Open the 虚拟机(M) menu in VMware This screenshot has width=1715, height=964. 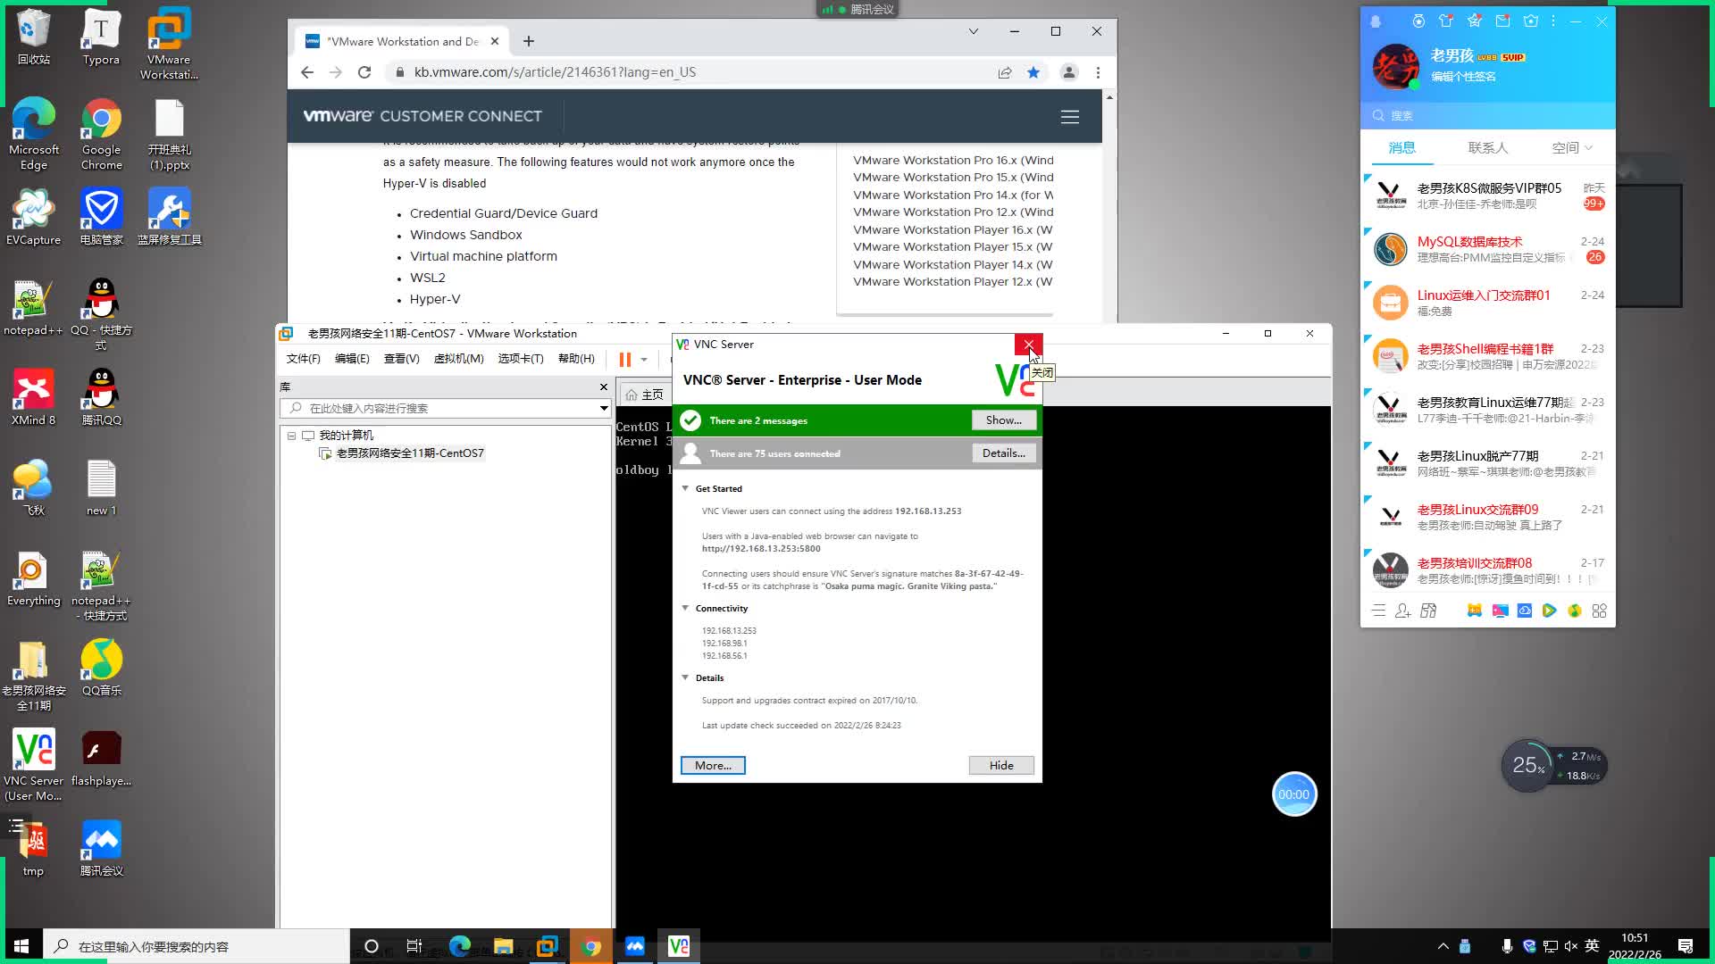click(458, 359)
